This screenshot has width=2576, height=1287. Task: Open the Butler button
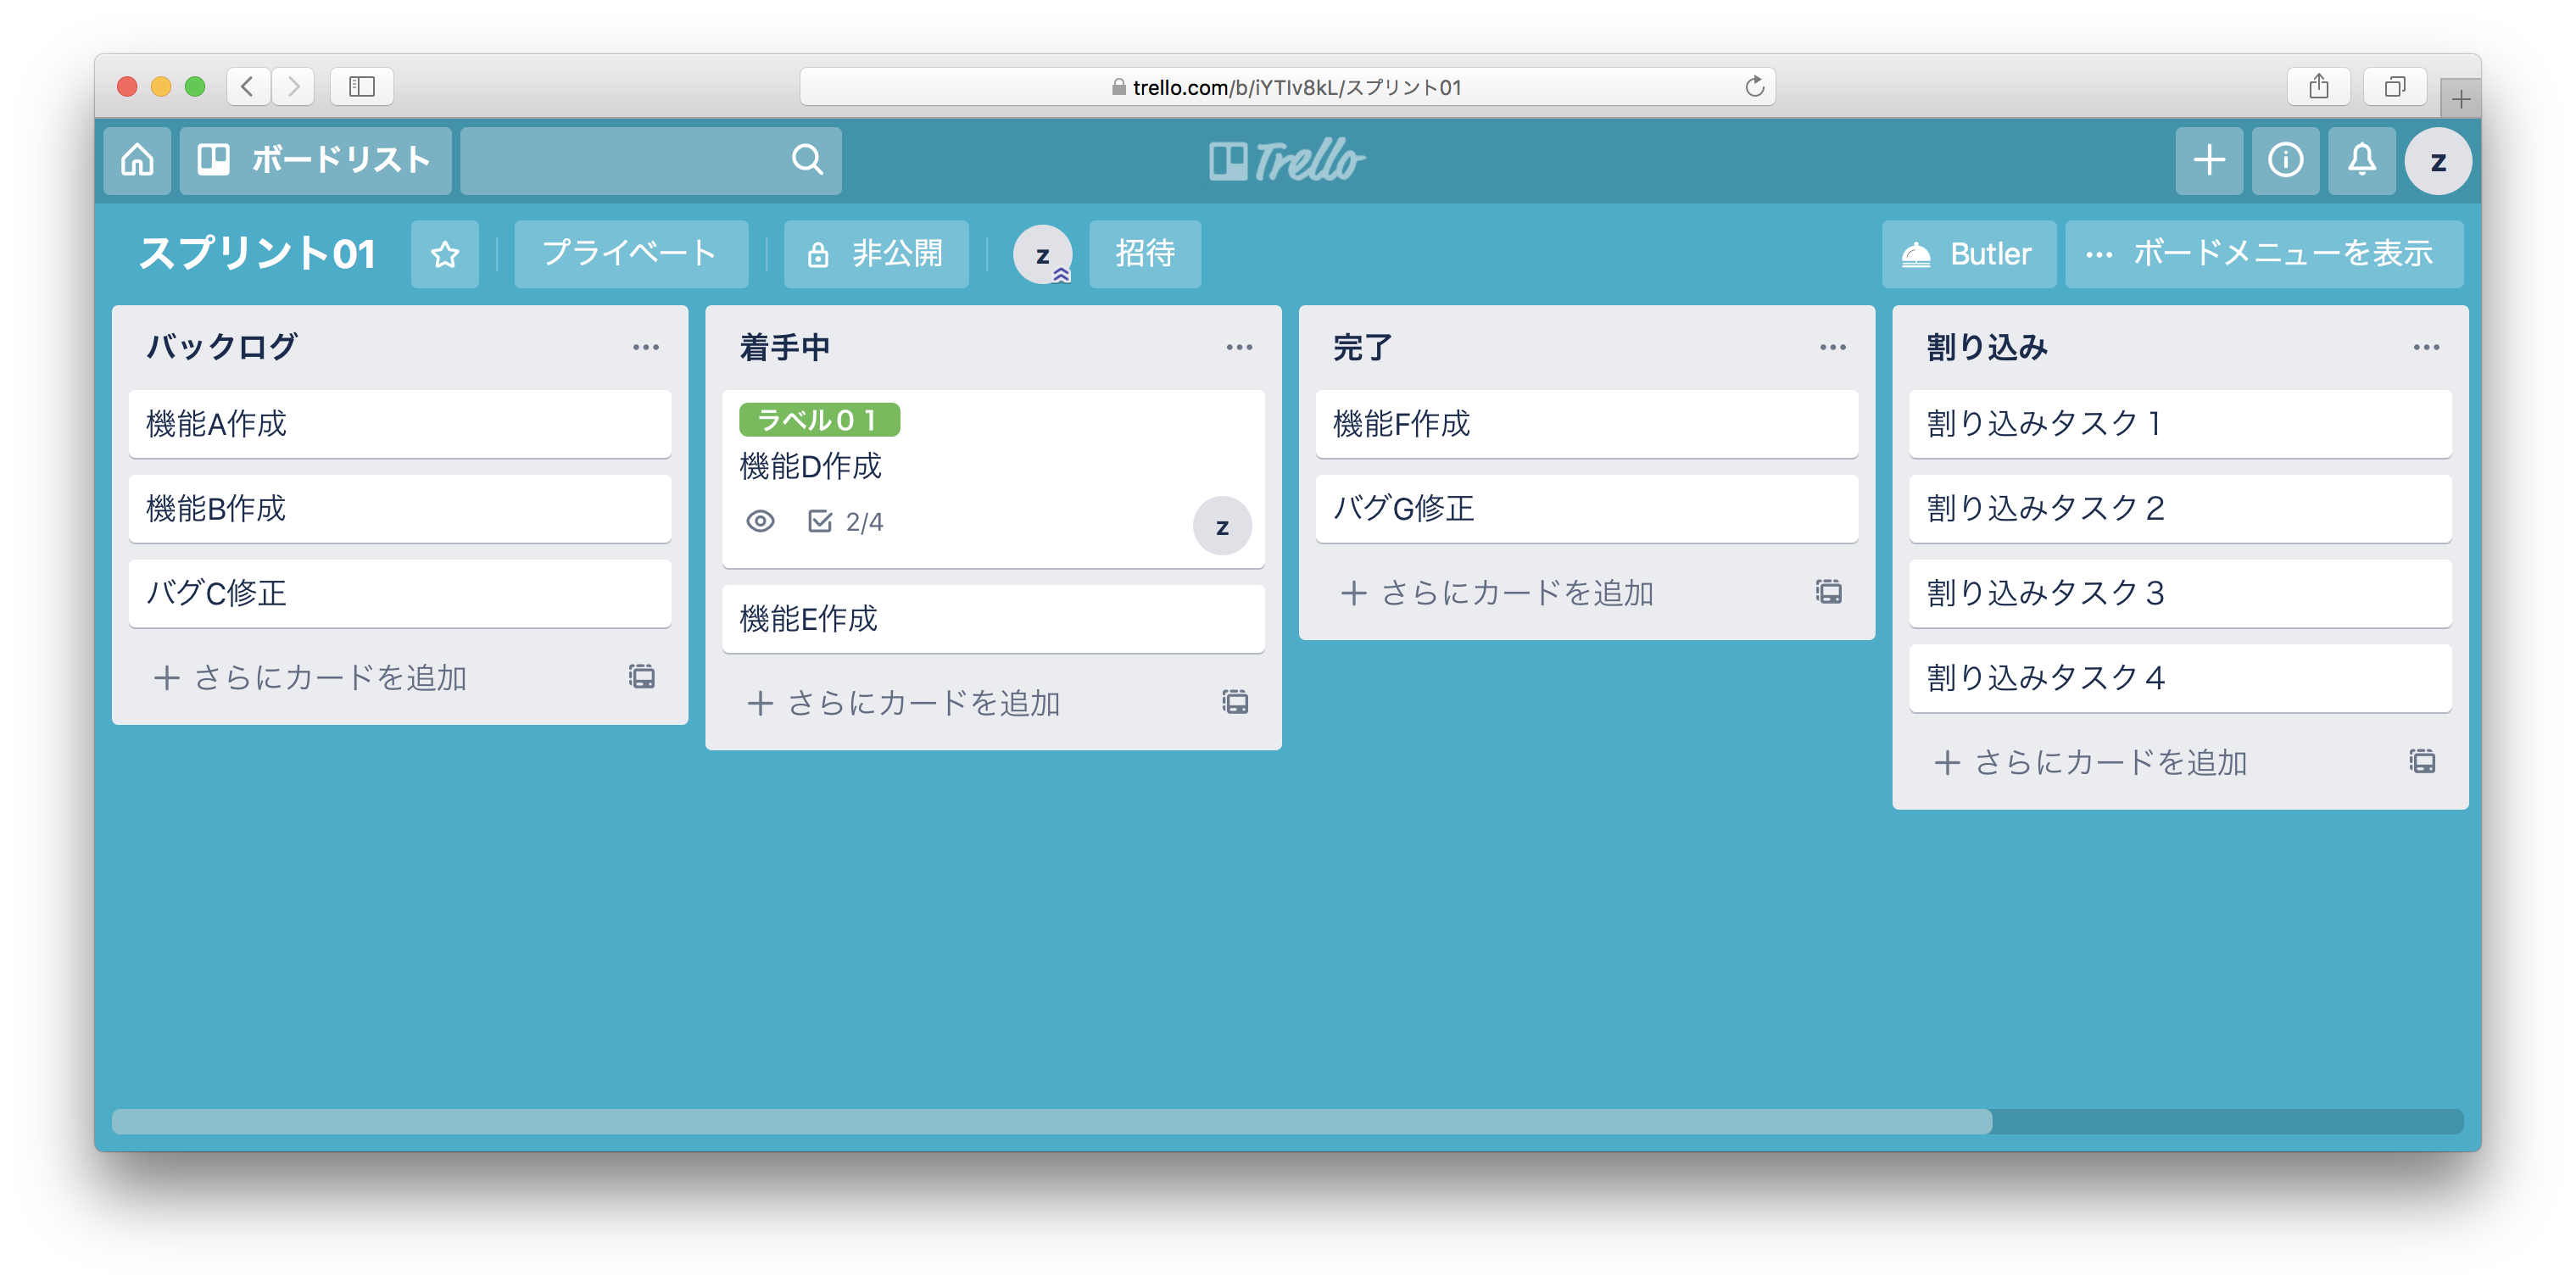point(1968,254)
